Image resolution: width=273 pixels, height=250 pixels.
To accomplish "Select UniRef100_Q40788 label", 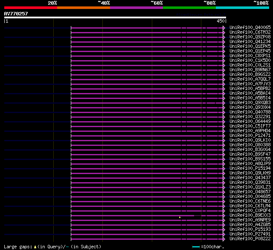I will point(250,112).
